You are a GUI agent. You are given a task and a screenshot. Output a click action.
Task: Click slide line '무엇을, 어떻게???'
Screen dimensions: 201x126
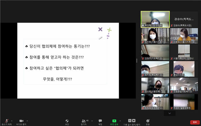tap(57, 79)
